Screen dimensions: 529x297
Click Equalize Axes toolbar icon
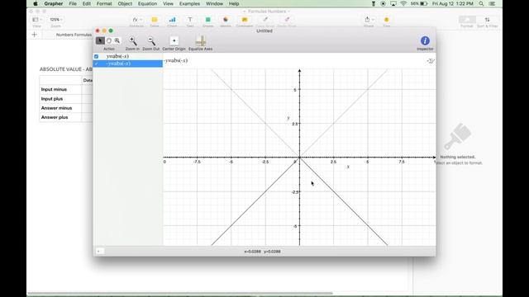point(200,41)
